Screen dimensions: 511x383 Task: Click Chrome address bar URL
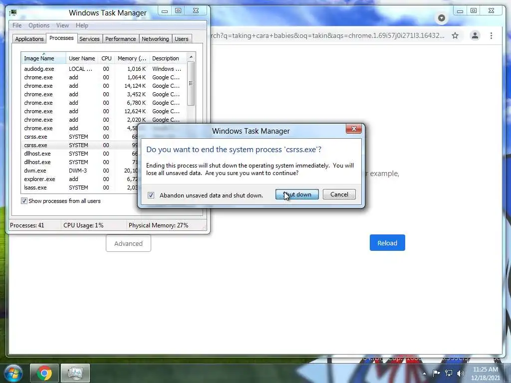click(x=327, y=35)
